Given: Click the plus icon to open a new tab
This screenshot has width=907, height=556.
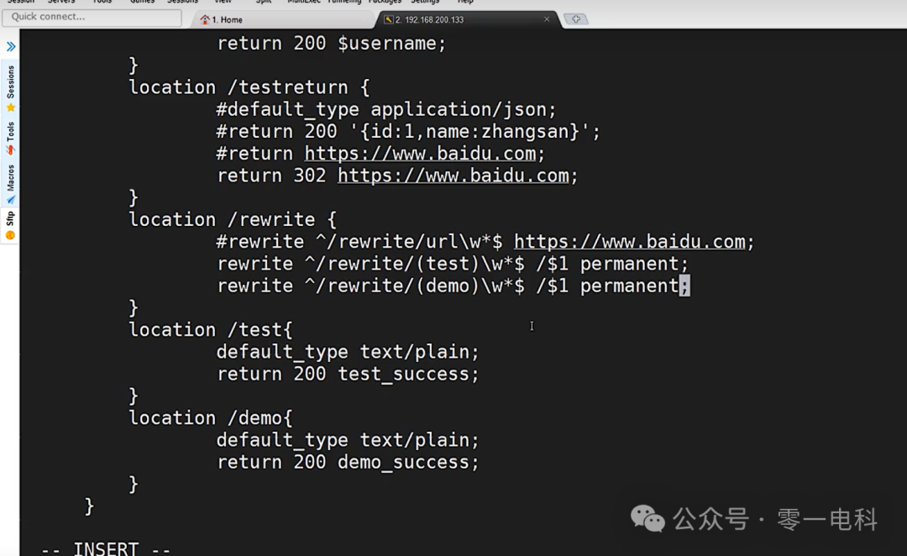Looking at the screenshot, I should pyautogui.click(x=576, y=18).
